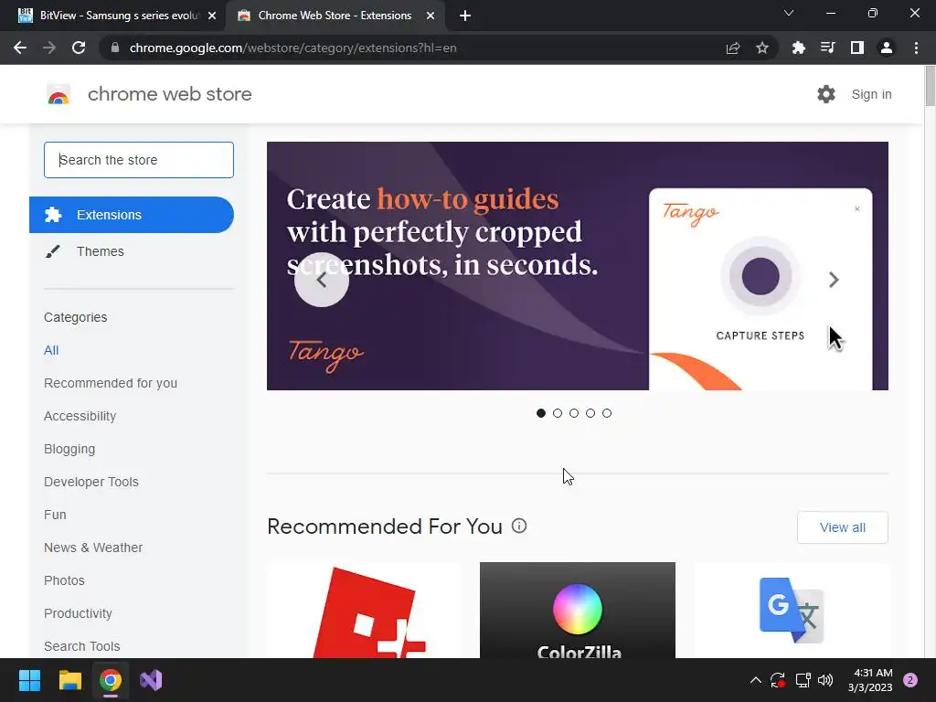Bookmark this tab with star icon
Screen dimensions: 936x702
pyautogui.click(x=762, y=48)
